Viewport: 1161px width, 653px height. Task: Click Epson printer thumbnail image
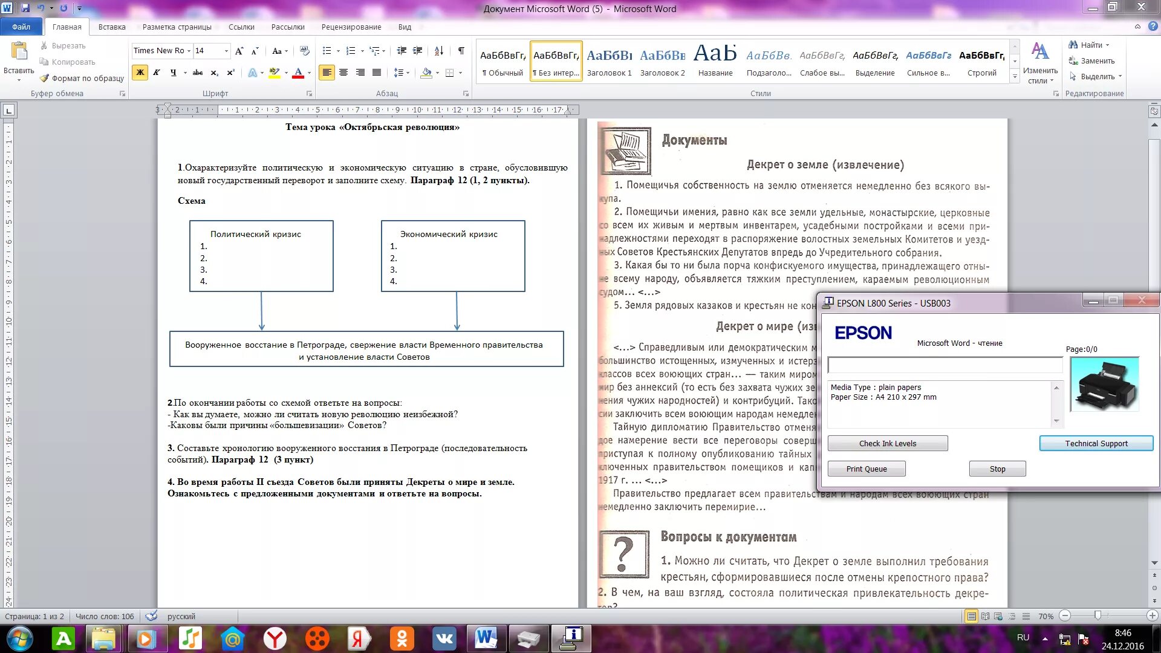[1104, 385]
